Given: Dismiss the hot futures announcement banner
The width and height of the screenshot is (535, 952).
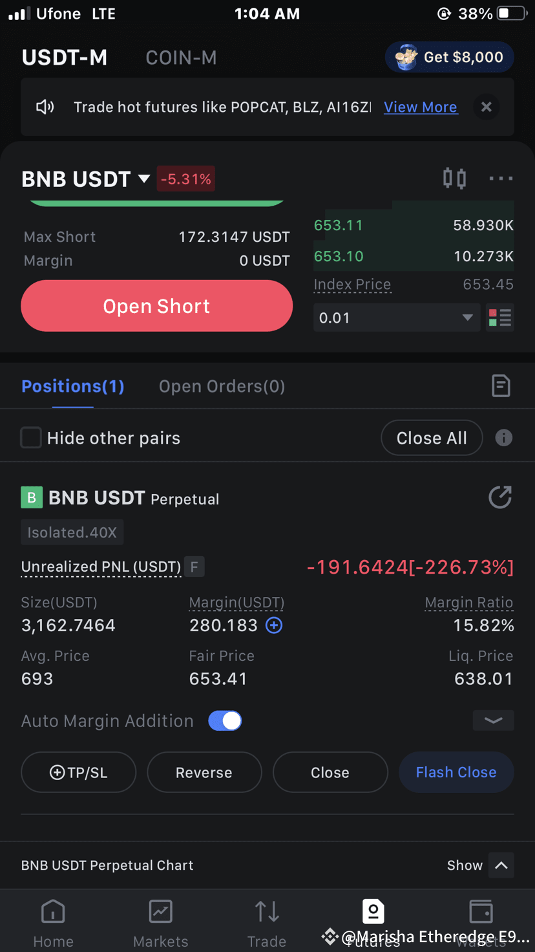Looking at the screenshot, I should click(x=487, y=107).
